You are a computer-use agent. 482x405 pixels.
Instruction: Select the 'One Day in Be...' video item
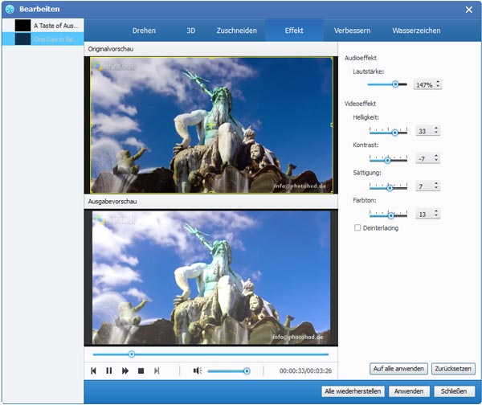(43, 39)
